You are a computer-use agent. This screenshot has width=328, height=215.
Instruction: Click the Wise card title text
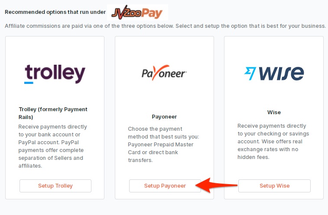[274, 112]
